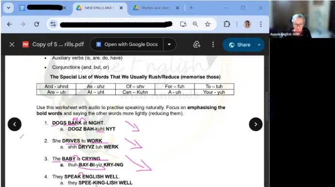Click the pencil annotation icon
This screenshot has height=187, width=335.
click(22, 136)
